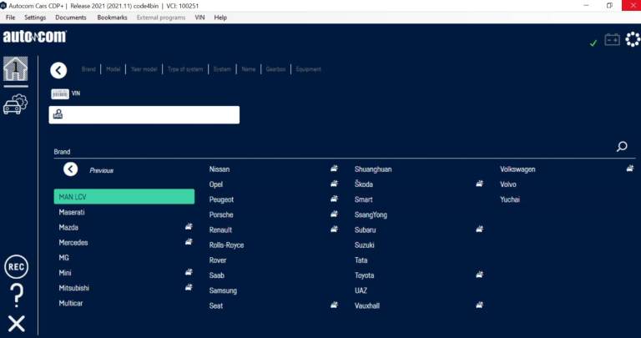The height and width of the screenshot is (338, 641).
Task: Open the Settings menu
Action: pos(35,17)
